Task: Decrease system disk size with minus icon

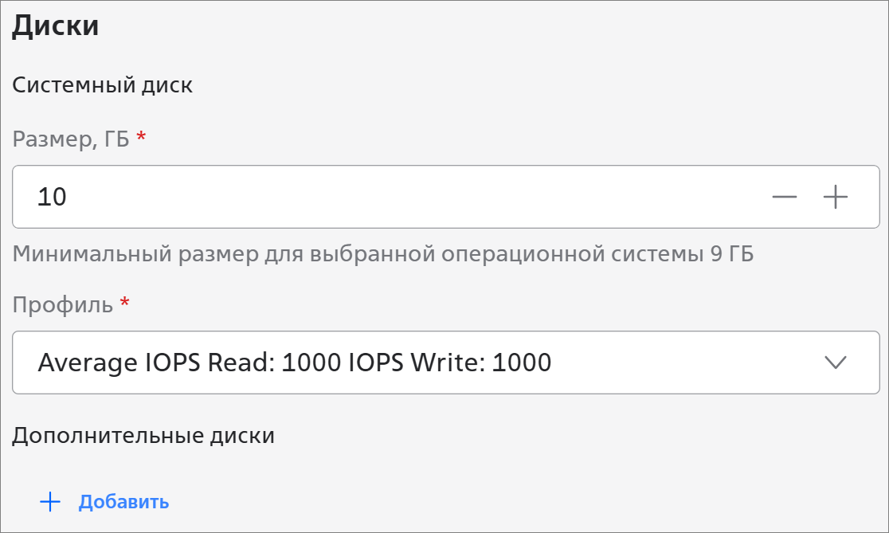Action: pyautogui.click(x=785, y=197)
